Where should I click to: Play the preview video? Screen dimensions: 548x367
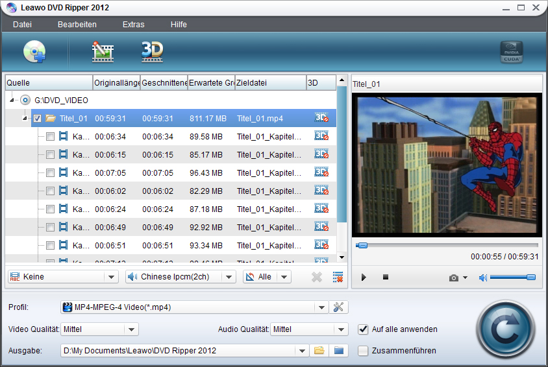pos(364,278)
